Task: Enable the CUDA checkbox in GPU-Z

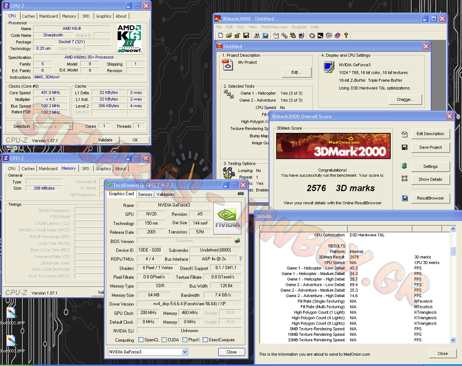Action: (x=164, y=340)
